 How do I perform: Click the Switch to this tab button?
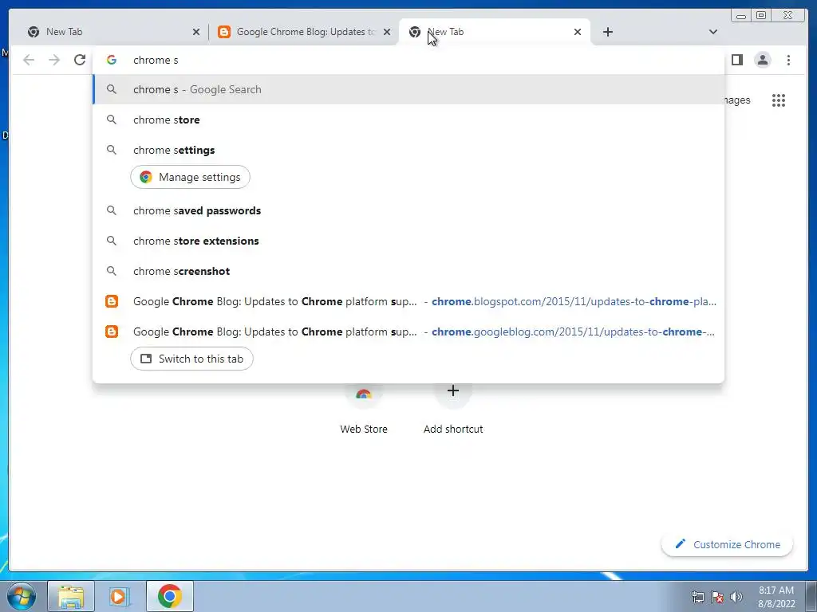191,359
